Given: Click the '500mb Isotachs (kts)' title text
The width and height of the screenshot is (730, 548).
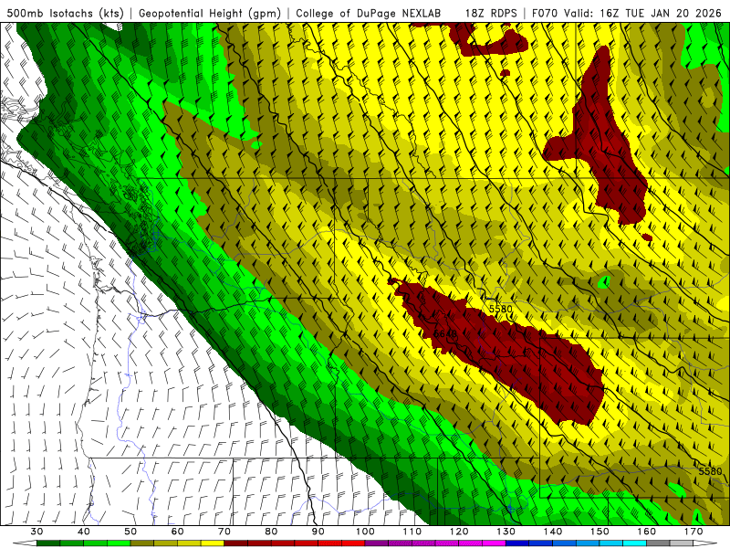Looking at the screenshot, I should [66, 13].
